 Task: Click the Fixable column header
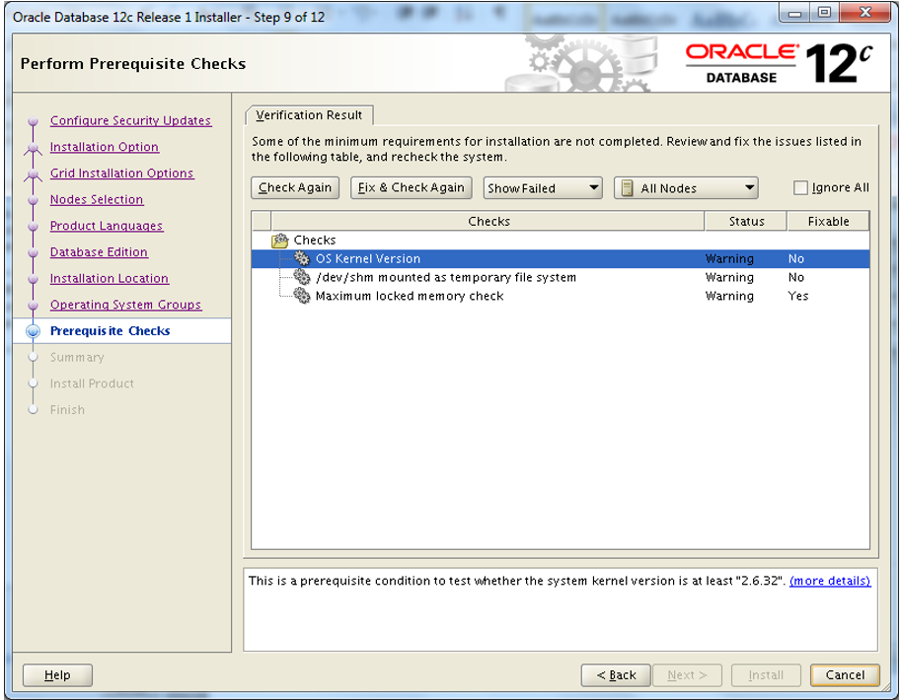click(x=828, y=221)
